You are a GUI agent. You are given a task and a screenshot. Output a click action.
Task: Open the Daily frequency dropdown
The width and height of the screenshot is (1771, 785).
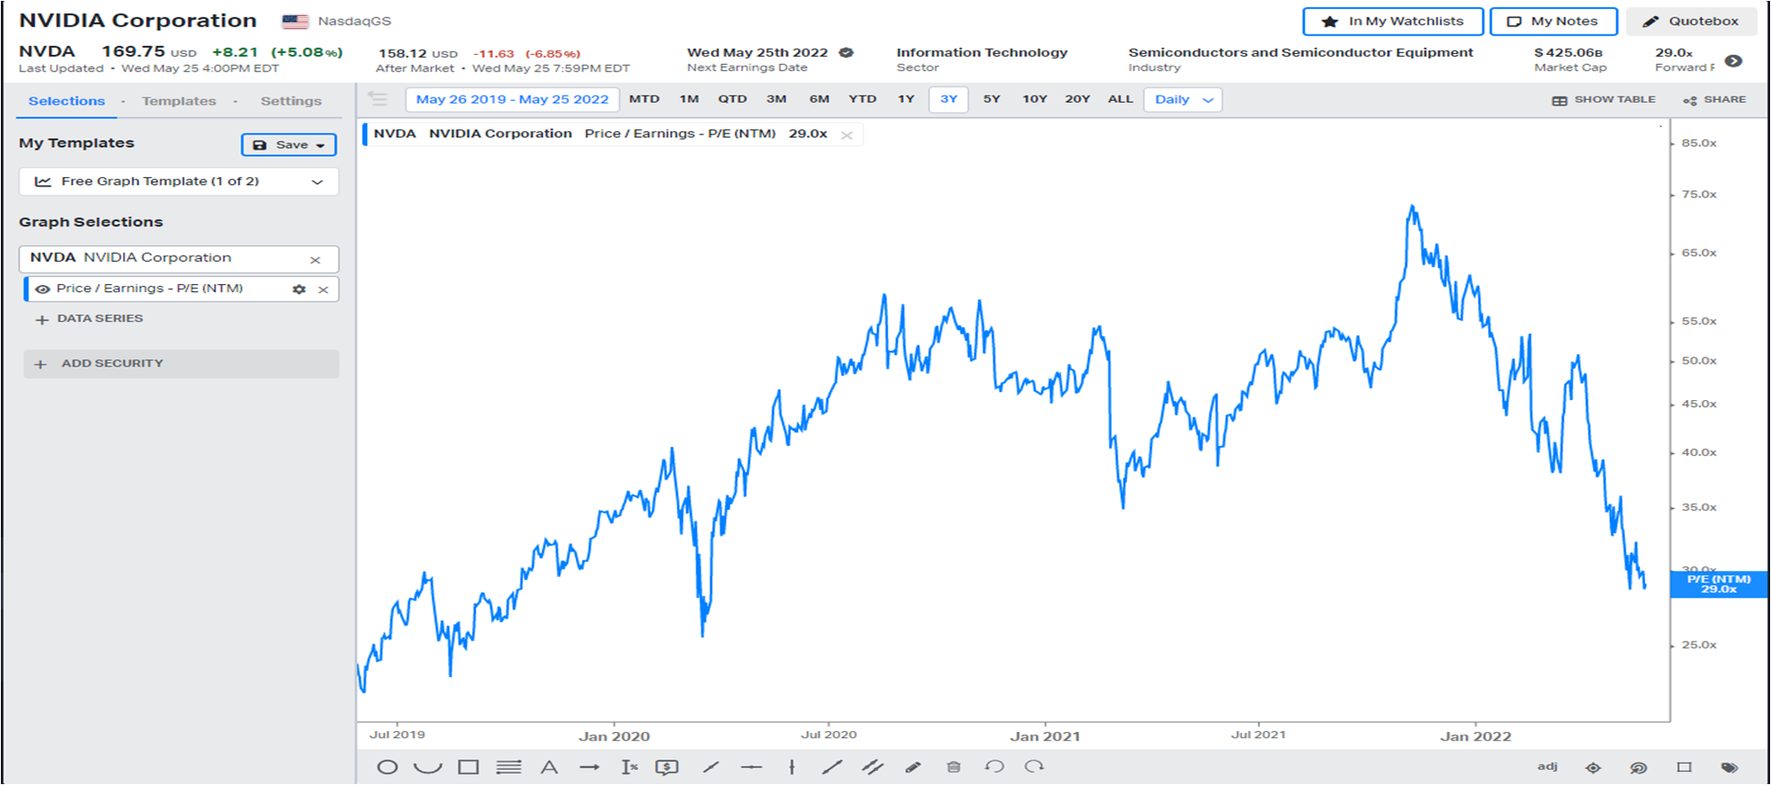pos(1183,99)
